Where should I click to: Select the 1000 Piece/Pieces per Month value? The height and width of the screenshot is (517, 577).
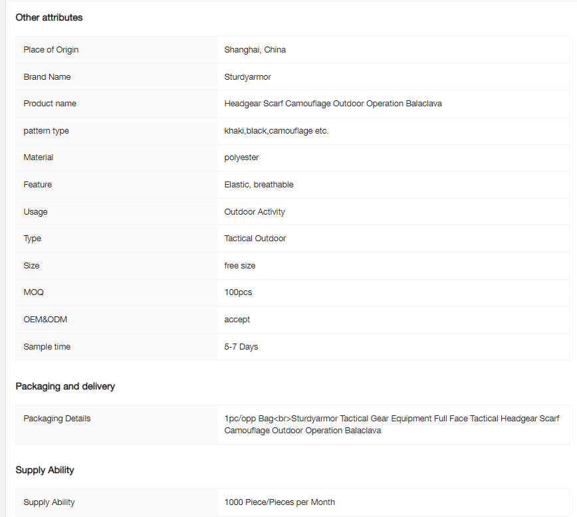280,502
